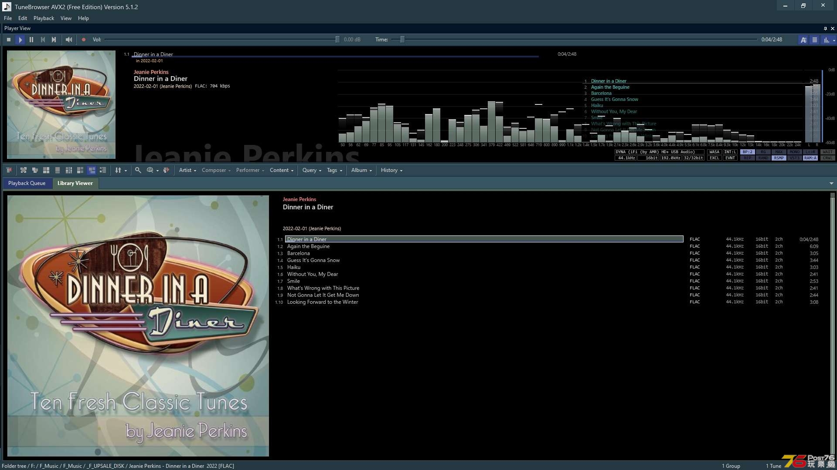Image resolution: width=837 pixels, height=470 pixels.
Task: Toggle the text info view icon
Action: point(803,40)
